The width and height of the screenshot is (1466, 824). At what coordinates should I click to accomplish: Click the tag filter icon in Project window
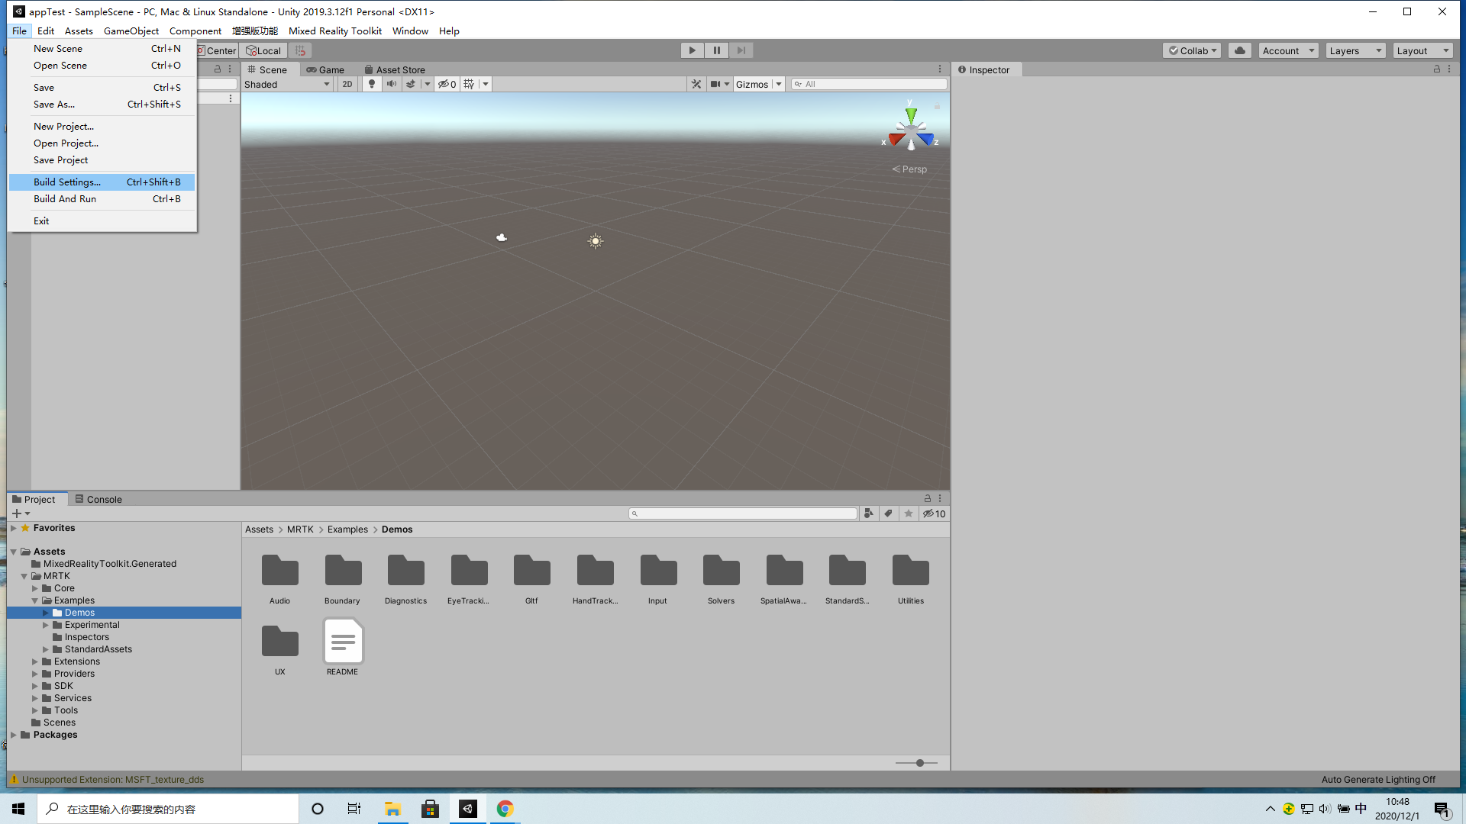point(888,513)
